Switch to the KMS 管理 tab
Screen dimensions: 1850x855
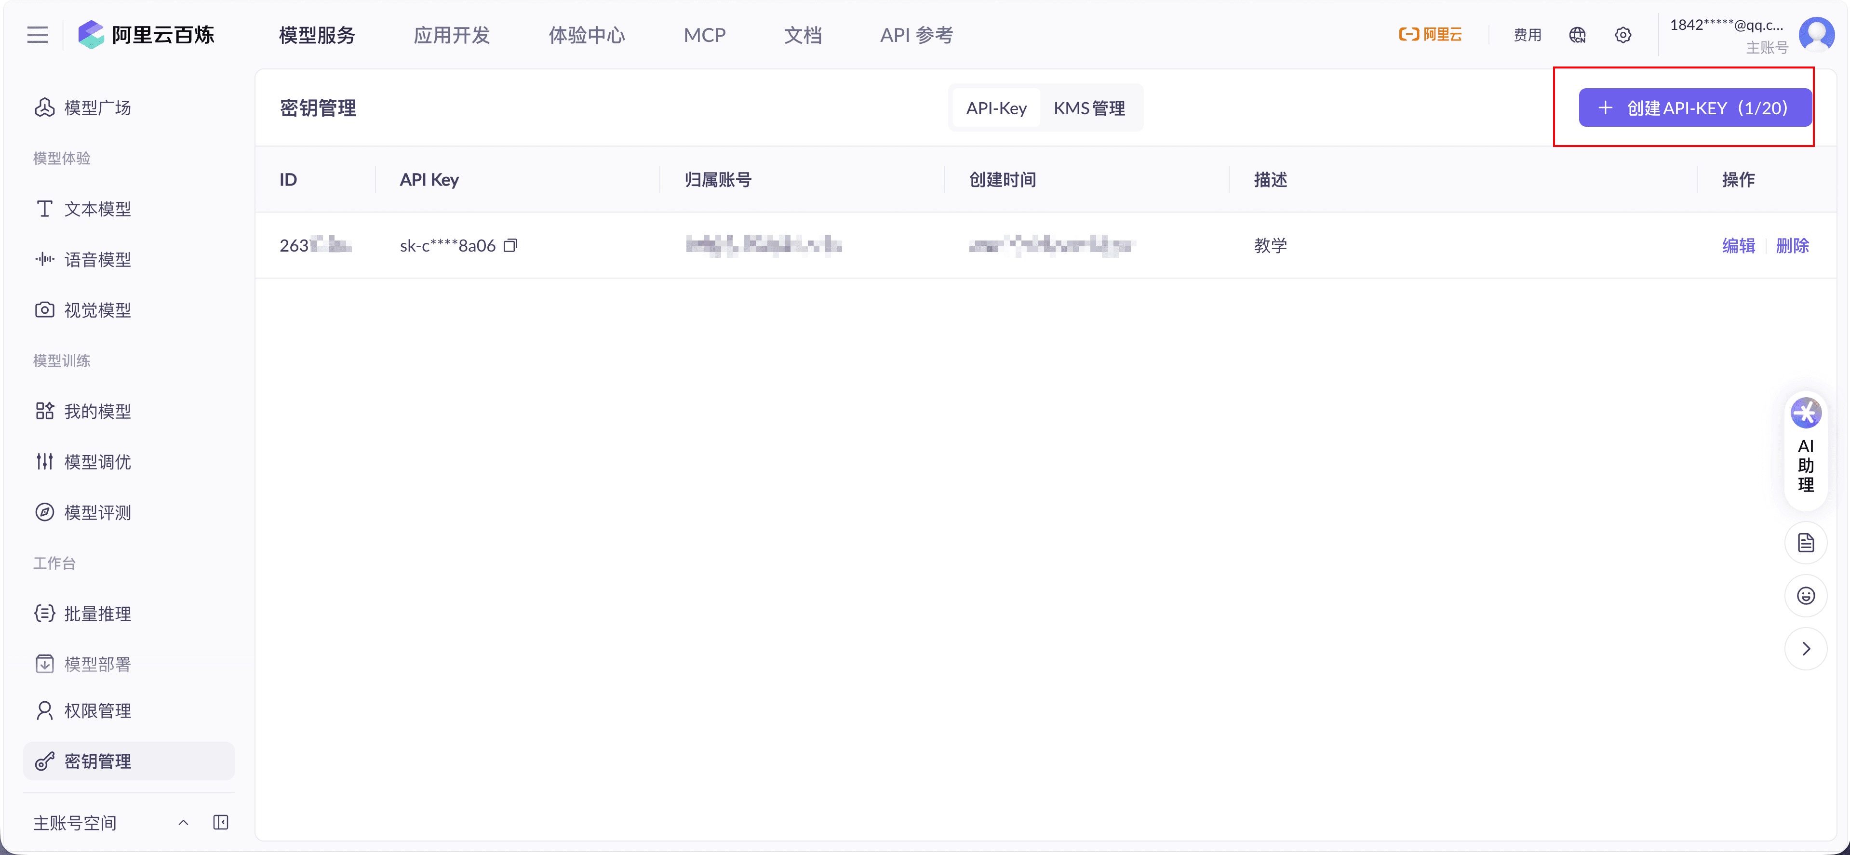[x=1089, y=108]
